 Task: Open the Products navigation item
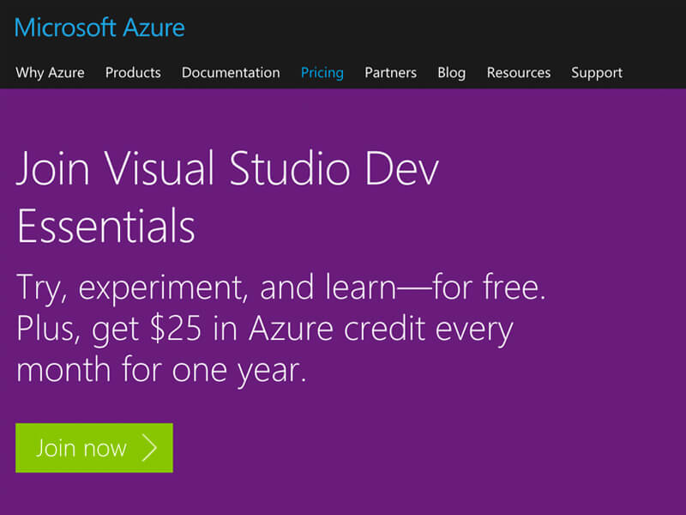133,73
